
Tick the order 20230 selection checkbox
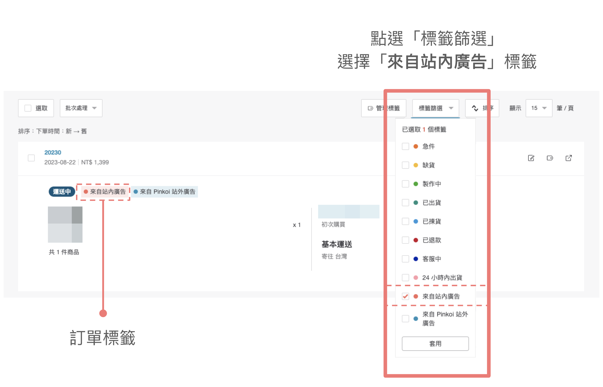[31, 158]
